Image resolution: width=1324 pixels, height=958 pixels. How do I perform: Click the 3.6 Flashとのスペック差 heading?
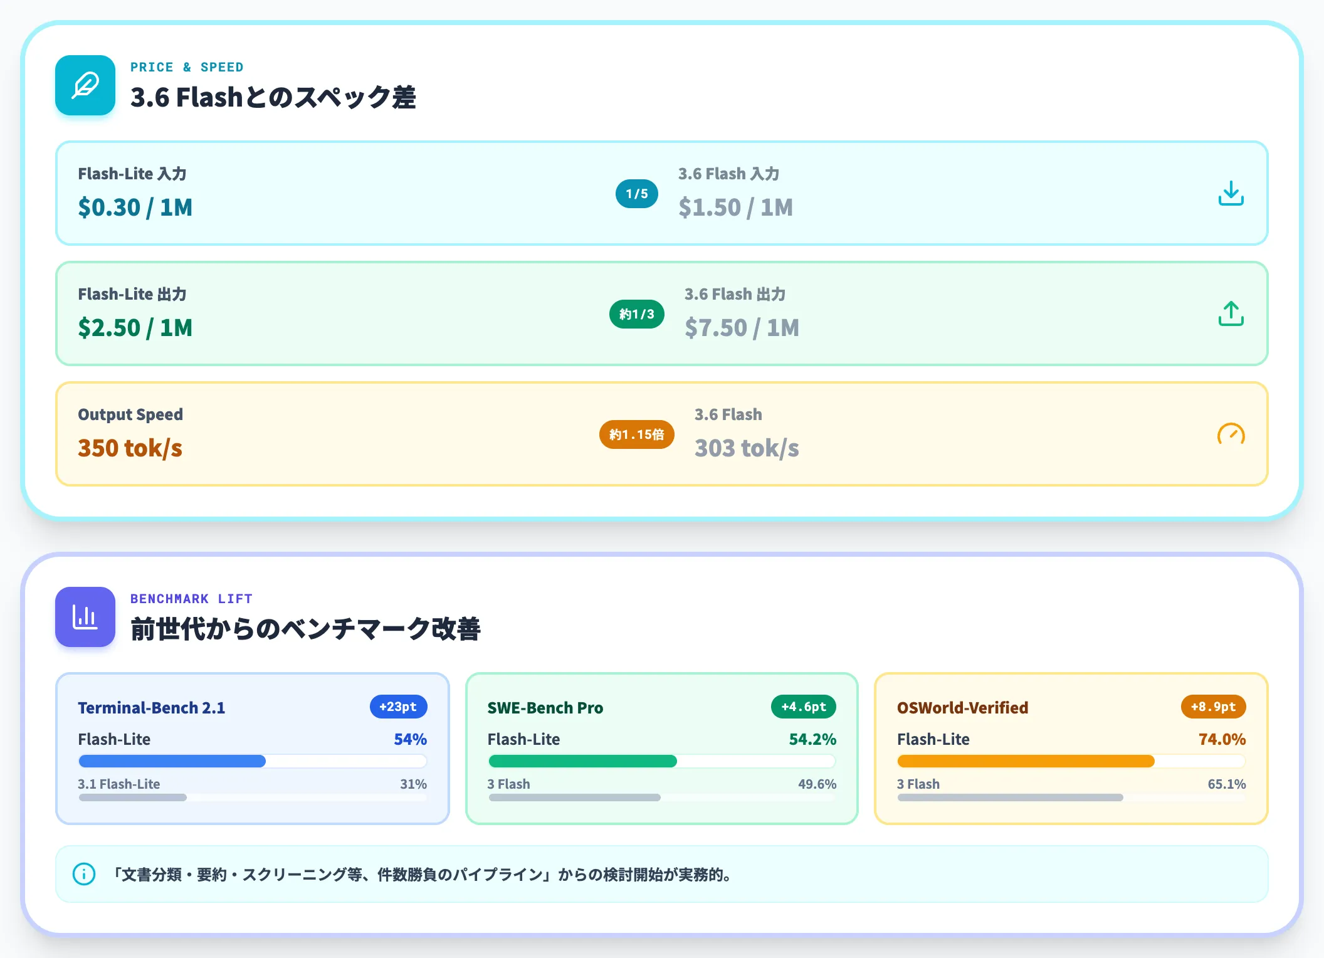pos(273,97)
